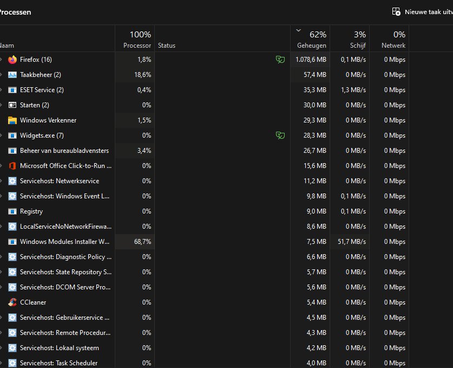The image size is (453, 368).
Task: Click Windows Event L... memory value '9,8 MB'
Action: [x=317, y=196]
